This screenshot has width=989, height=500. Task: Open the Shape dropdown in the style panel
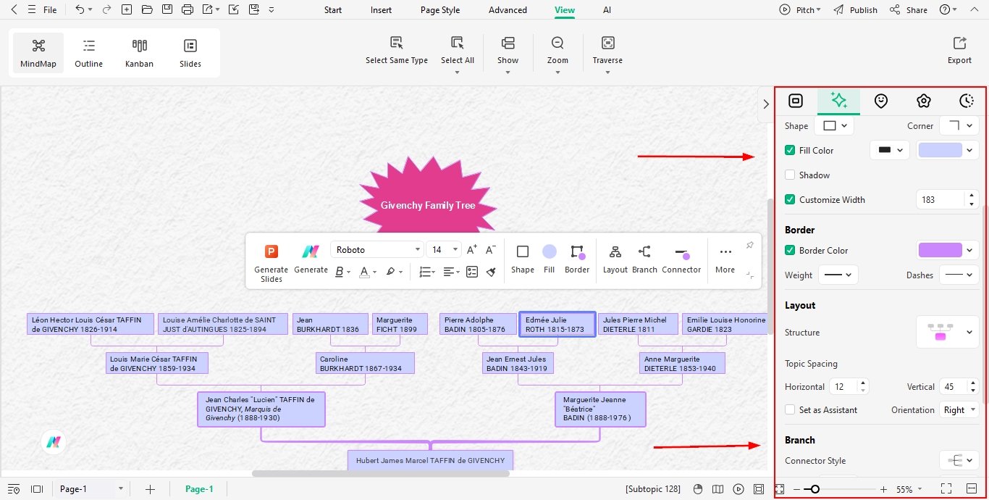point(834,125)
